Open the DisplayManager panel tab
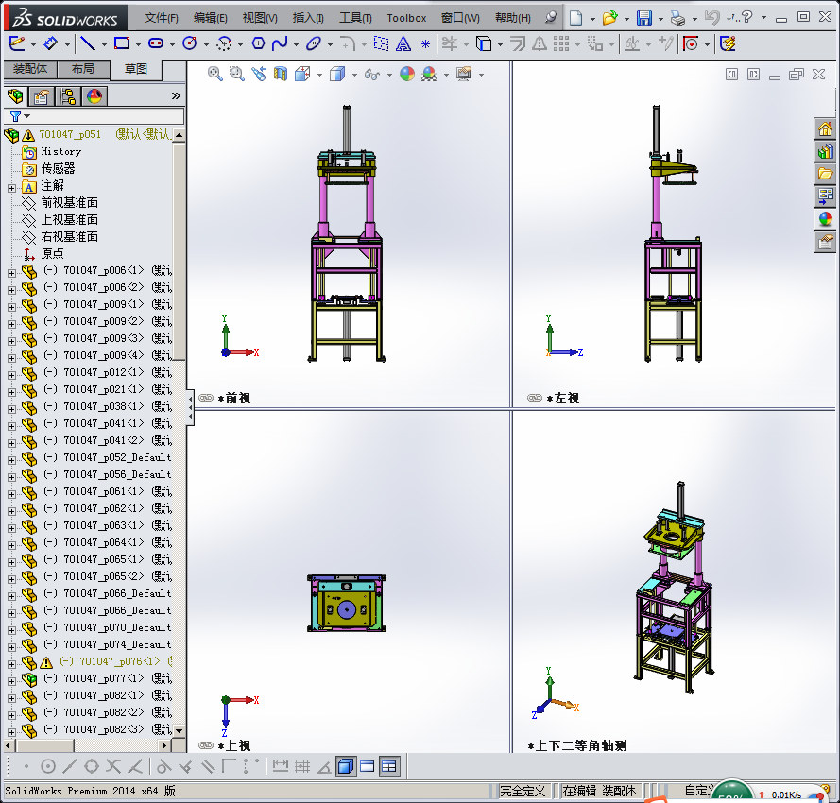This screenshot has width=840, height=803. click(94, 96)
